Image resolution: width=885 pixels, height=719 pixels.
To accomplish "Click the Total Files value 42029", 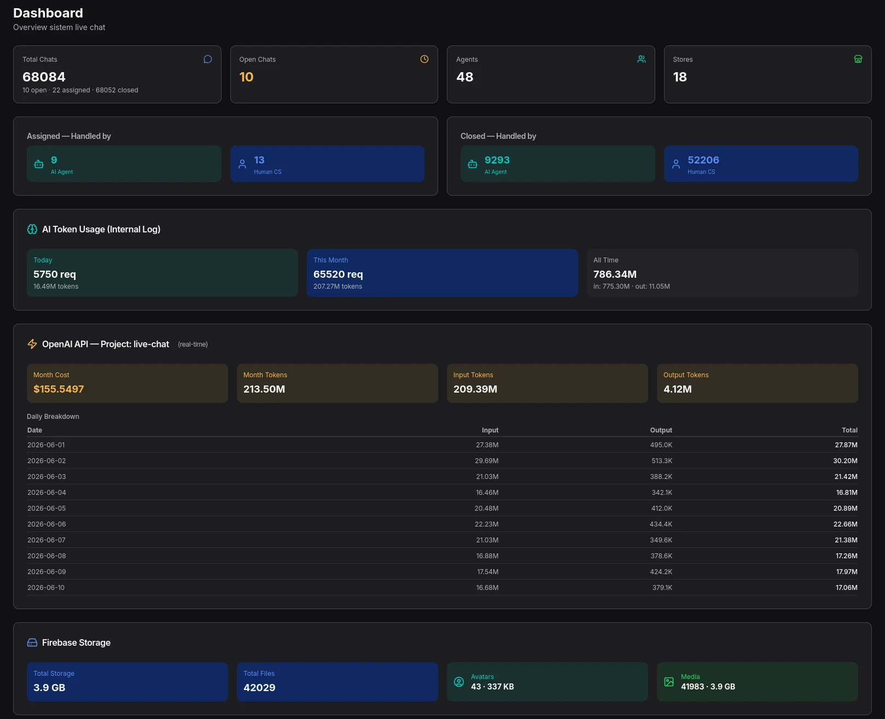I will 259,688.
